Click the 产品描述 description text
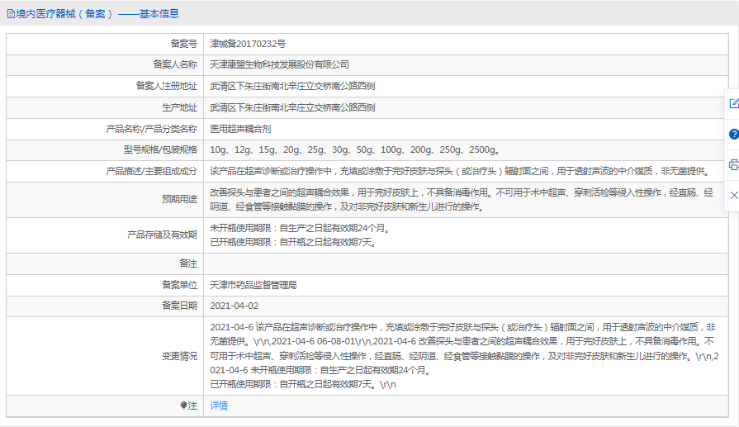The height and width of the screenshot is (427, 739). pos(460,171)
